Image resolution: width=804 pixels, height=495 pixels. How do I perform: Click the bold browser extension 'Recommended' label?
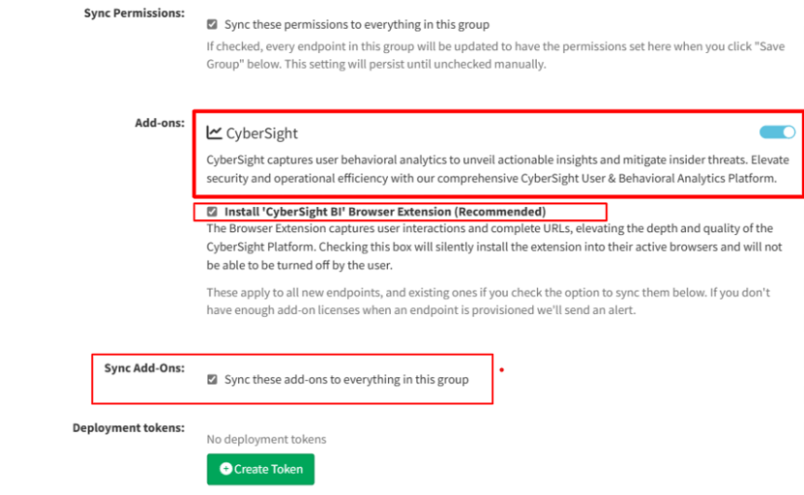385,211
